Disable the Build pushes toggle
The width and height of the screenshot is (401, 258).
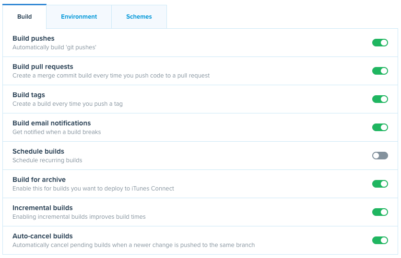click(380, 43)
